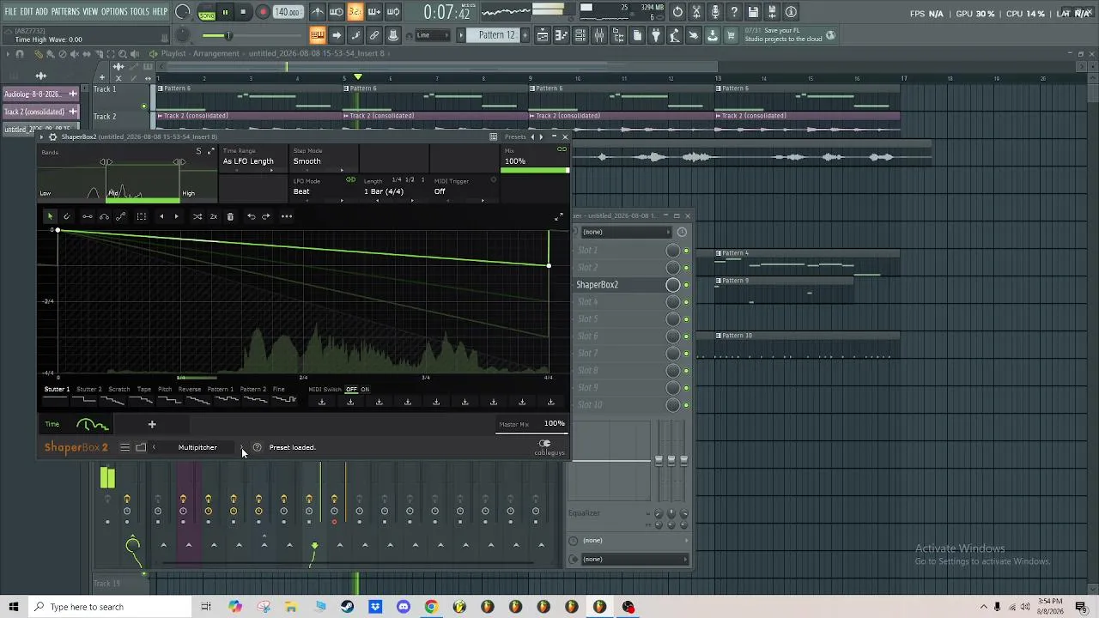The width and height of the screenshot is (1099, 618).
Task: Expand the ShaperBox wave editor fullscreen
Action: (560, 217)
